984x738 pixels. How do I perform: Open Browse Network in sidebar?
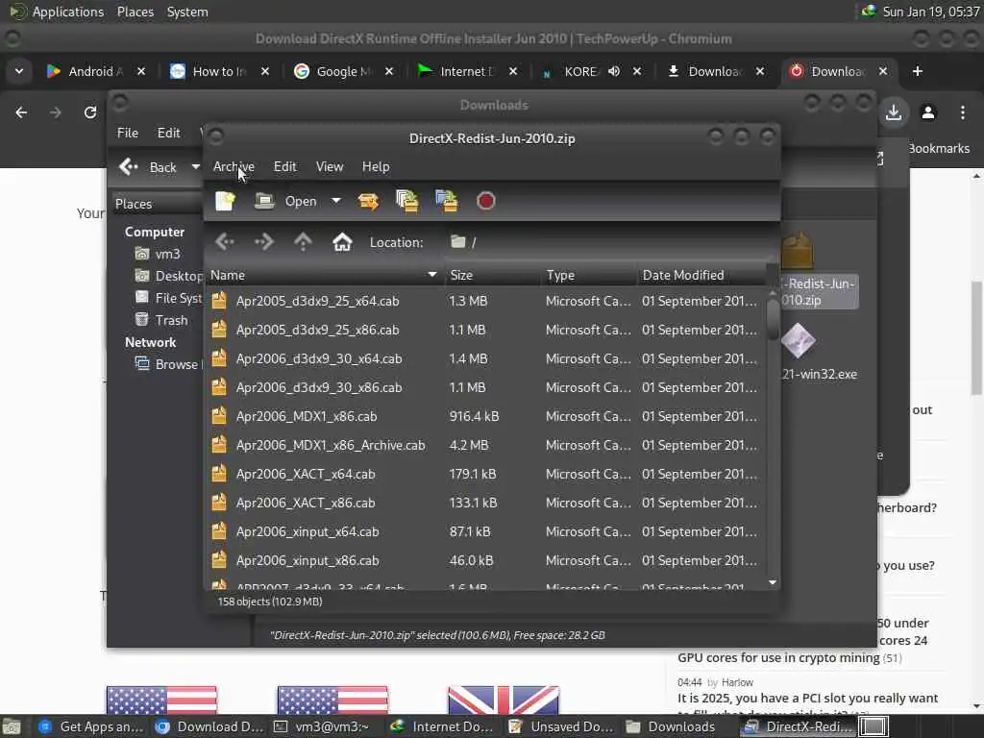pos(167,364)
